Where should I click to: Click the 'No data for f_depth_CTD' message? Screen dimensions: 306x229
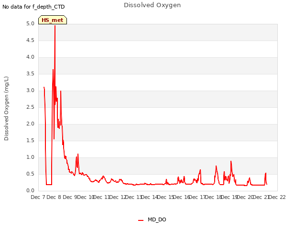tap(33, 7)
